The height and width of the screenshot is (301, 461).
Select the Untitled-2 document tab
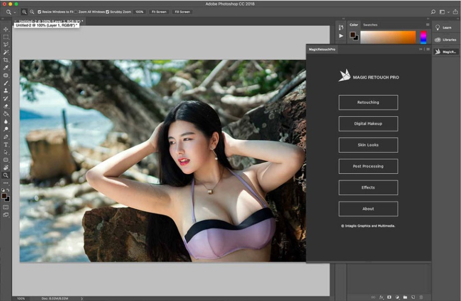pyautogui.click(x=48, y=21)
